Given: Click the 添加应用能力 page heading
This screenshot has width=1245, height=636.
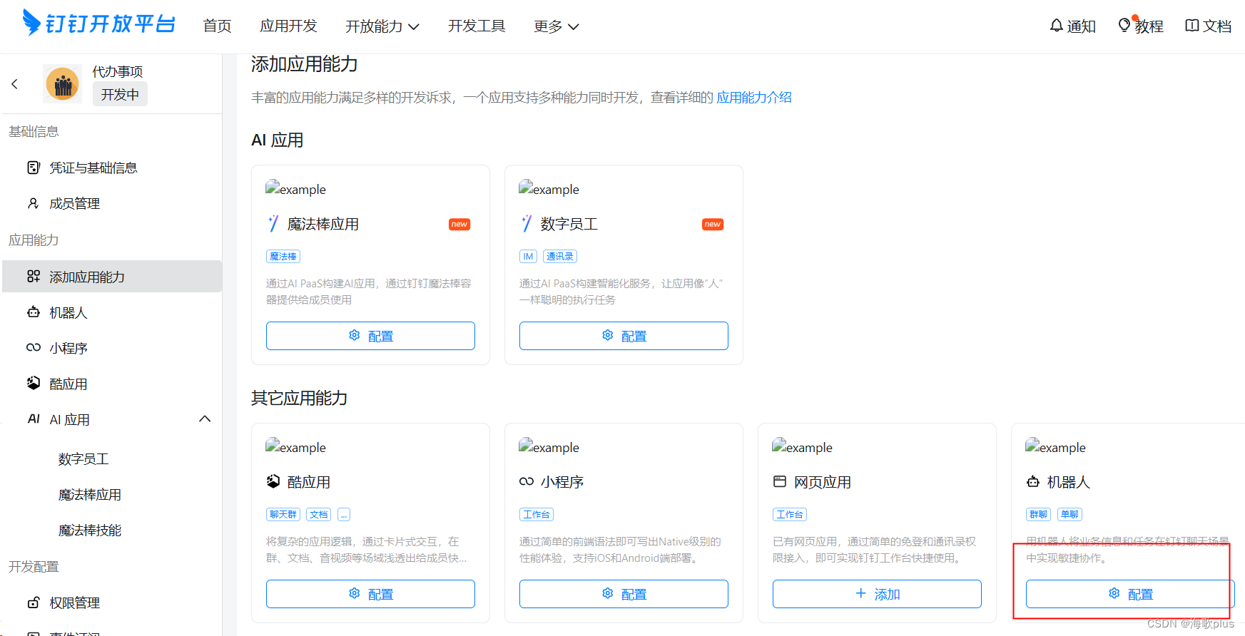Looking at the screenshot, I should [x=305, y=64].
